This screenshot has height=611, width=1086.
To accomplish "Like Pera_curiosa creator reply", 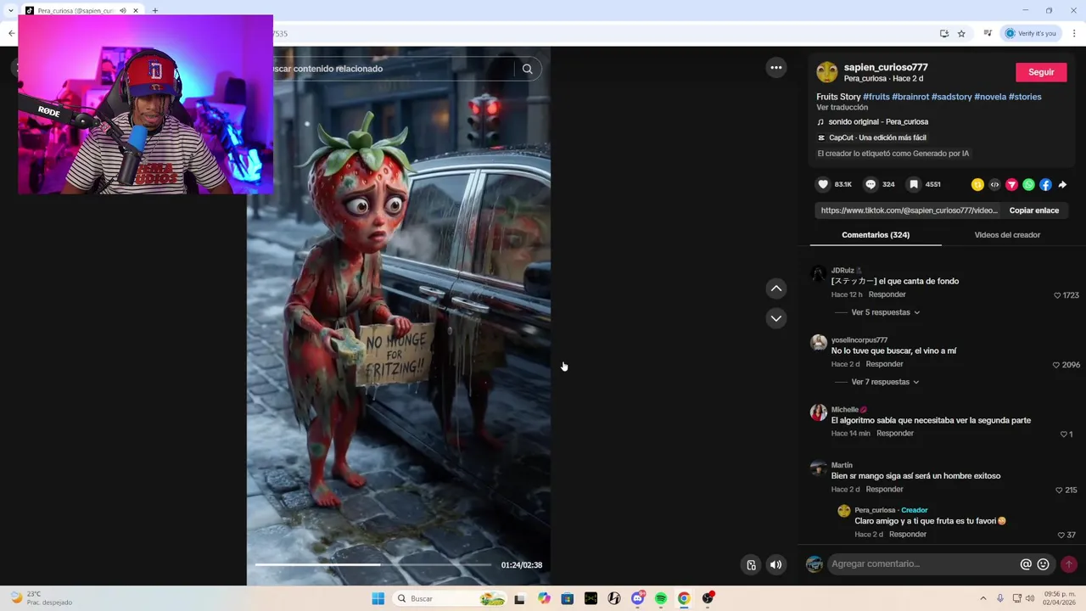I will tap(1061, 535).
